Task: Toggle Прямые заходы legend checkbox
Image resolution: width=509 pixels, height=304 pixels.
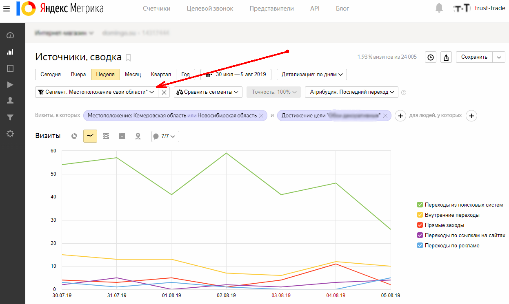Action: coord(420,225)
